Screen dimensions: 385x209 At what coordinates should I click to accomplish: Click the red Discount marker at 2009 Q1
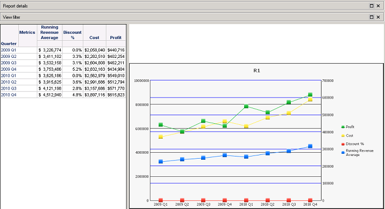coord(161,200)
